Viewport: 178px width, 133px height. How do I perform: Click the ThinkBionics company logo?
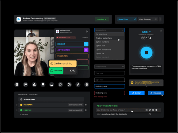pyautogui.click(x=57, y=31)
